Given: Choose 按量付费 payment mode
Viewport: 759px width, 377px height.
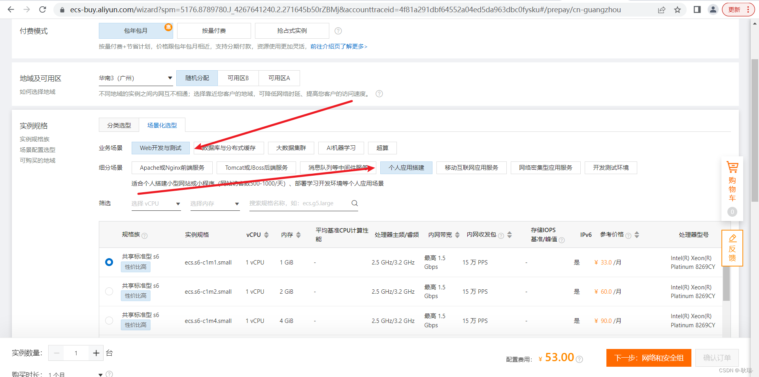Looking at the screenshot, I should [214, 31].
